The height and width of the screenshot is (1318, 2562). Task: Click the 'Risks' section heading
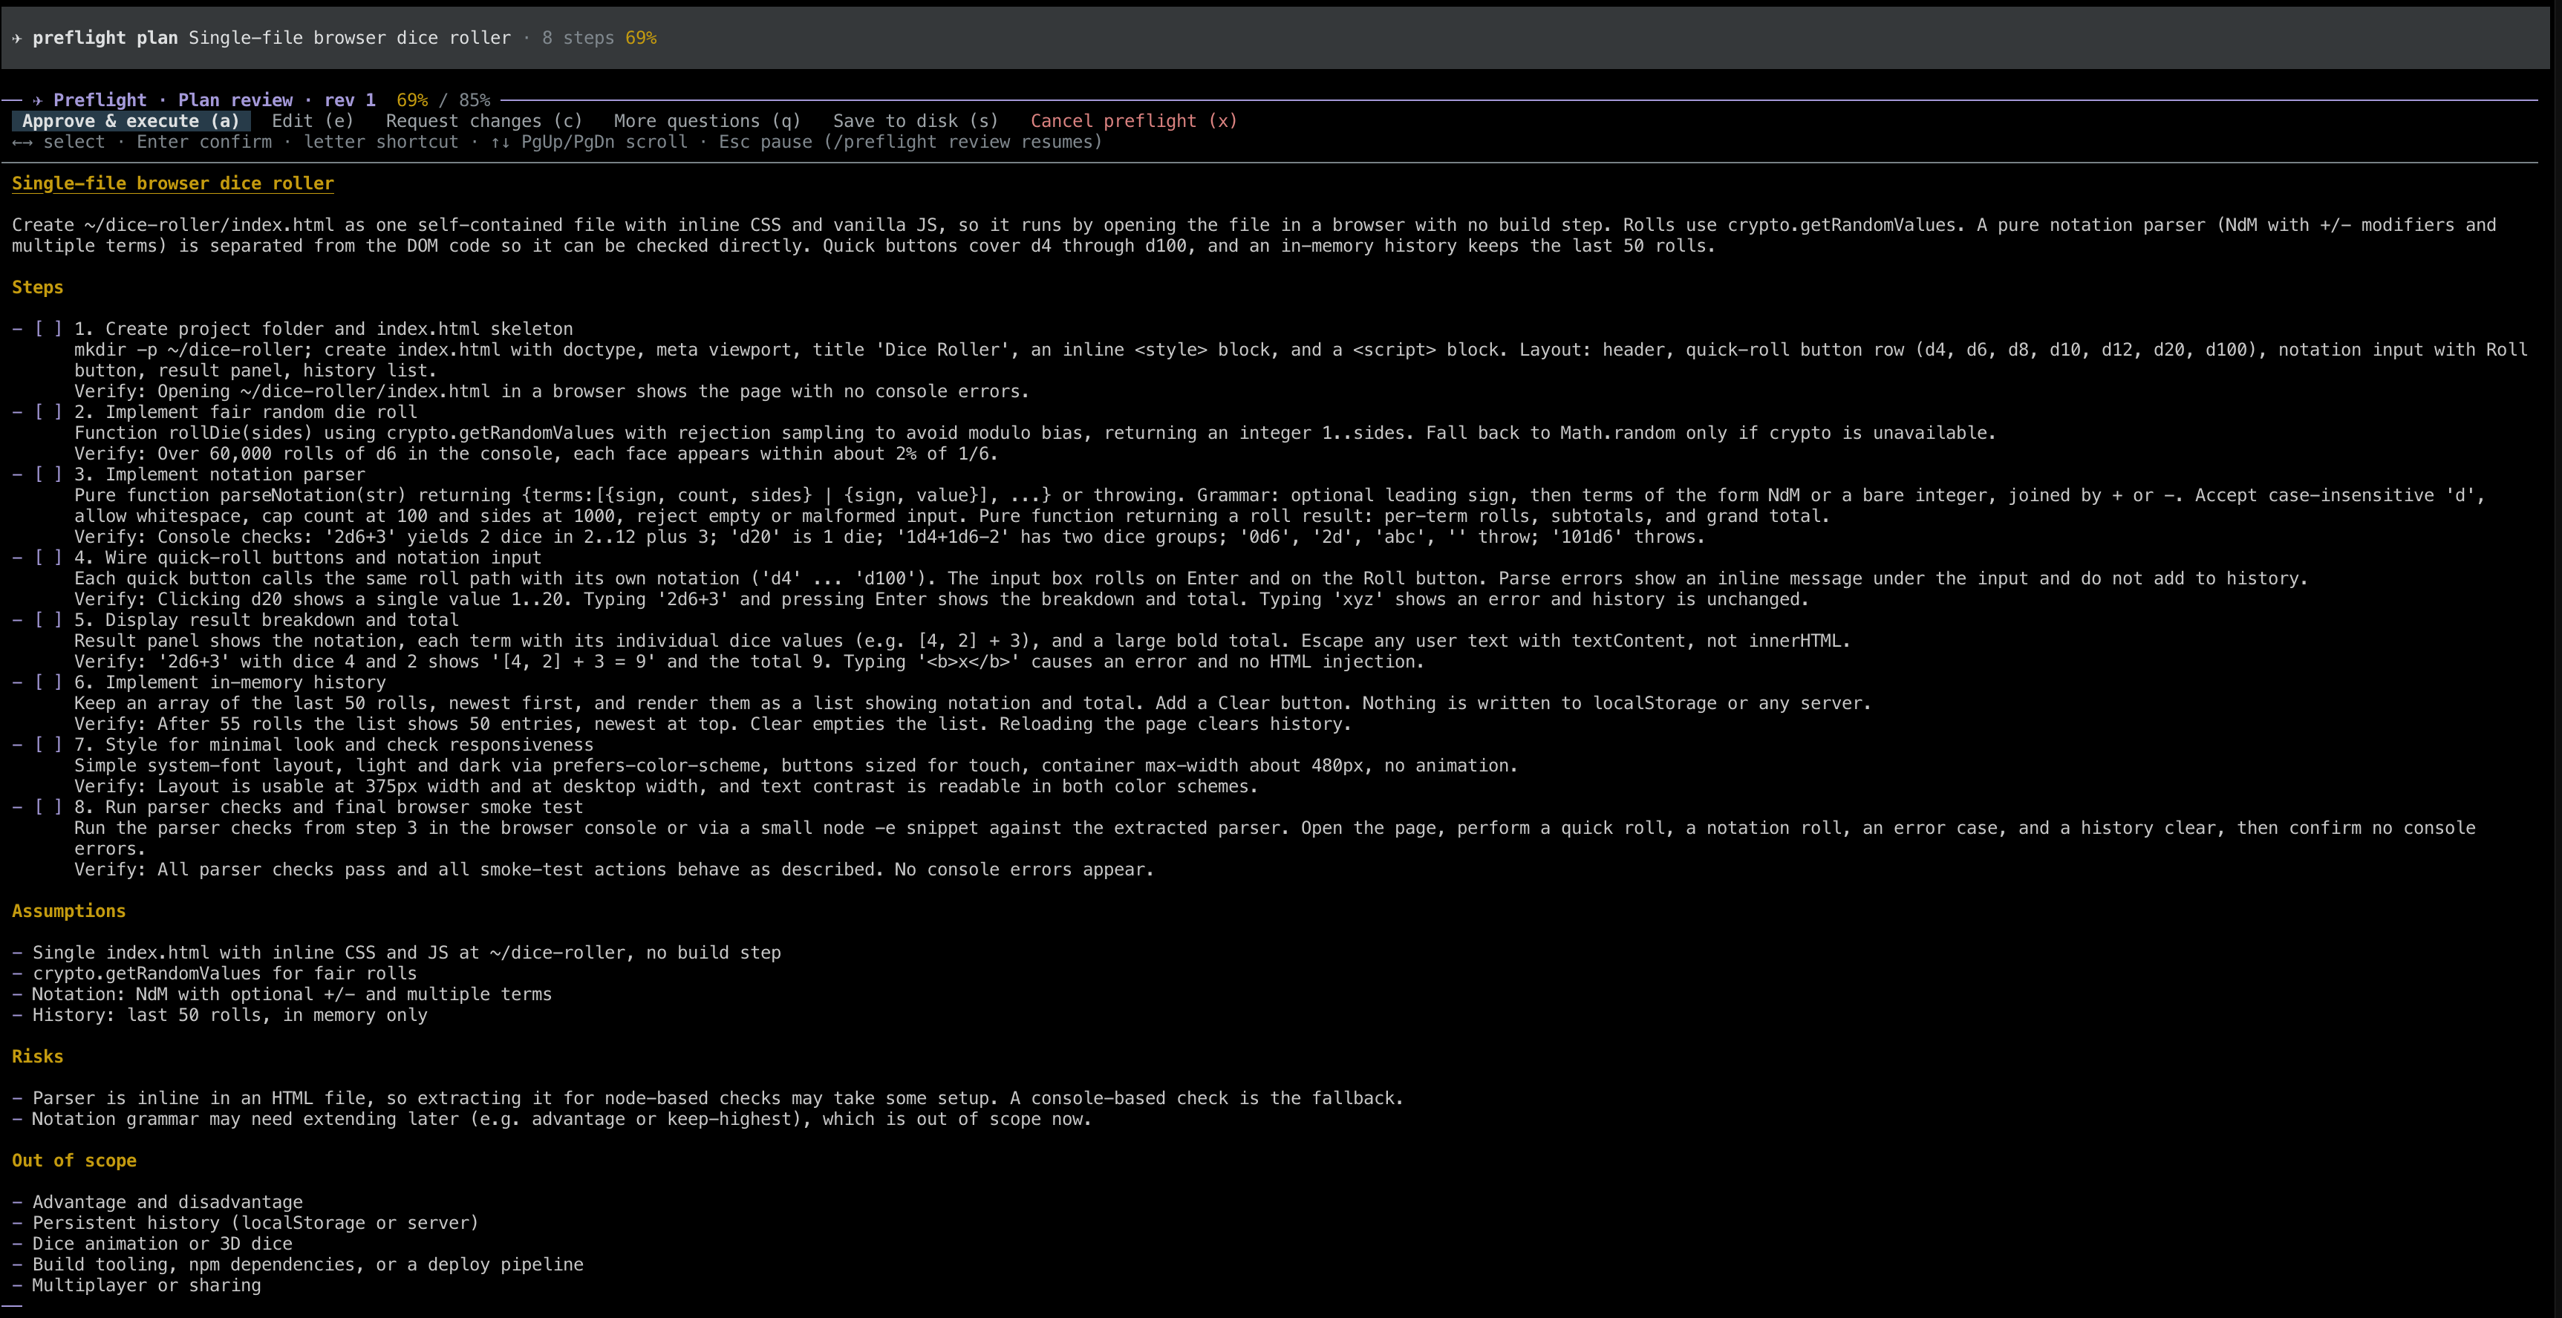38,1057
